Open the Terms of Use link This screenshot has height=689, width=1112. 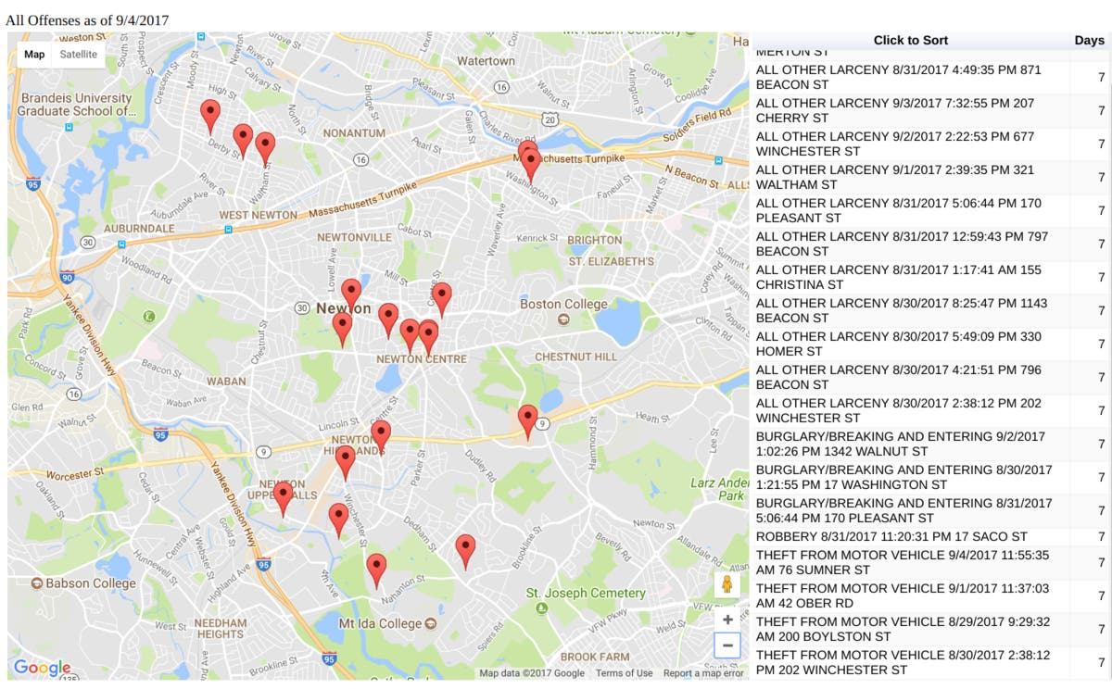624,673
